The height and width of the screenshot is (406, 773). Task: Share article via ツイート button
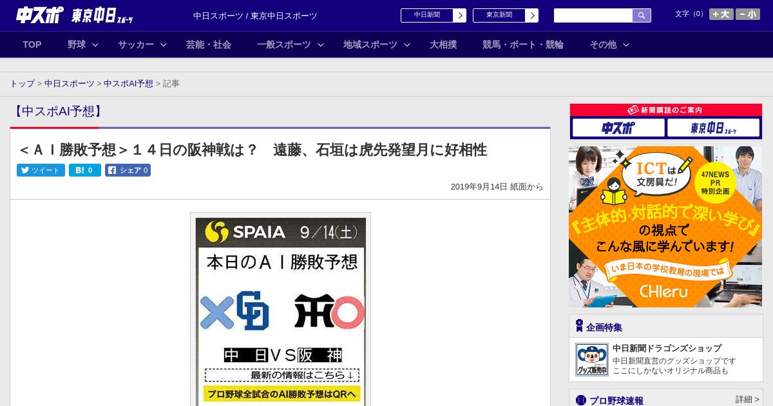tap(41, 170)
